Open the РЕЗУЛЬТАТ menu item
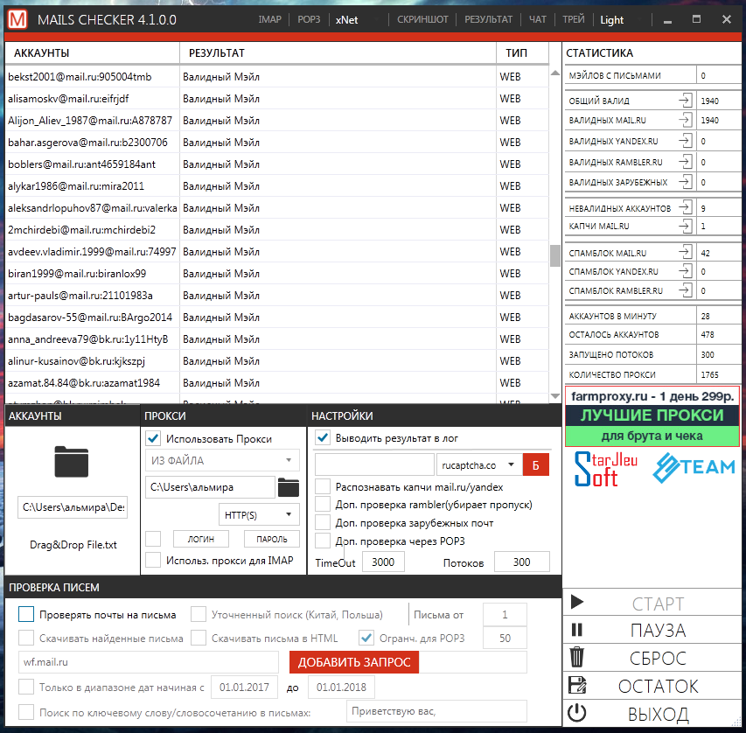The width and height of the screenshot is (746, 733). [489, 19]
